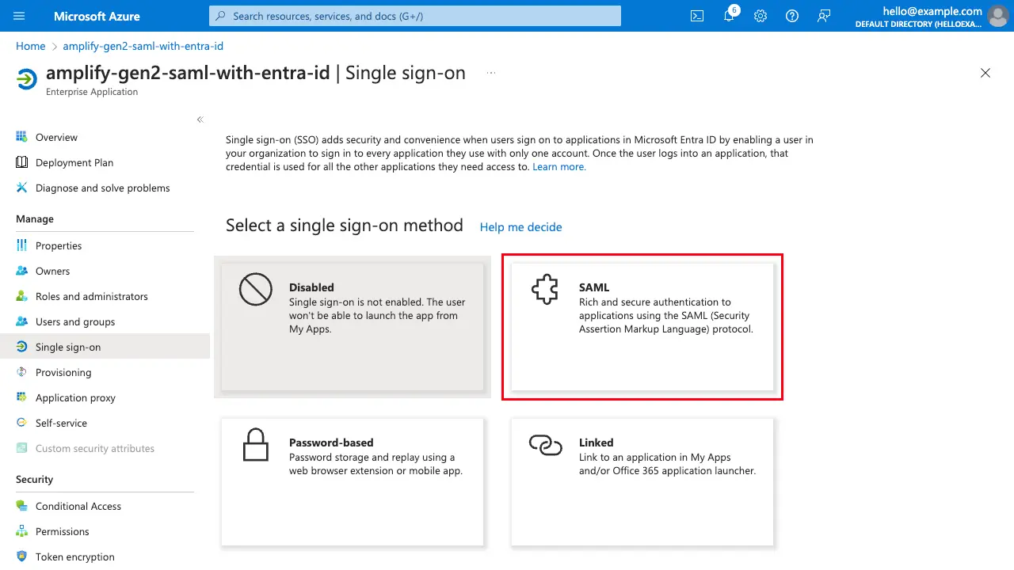
Task: Click the Application proxy icon
Action: pyautogui.click(x=22, y=397)
